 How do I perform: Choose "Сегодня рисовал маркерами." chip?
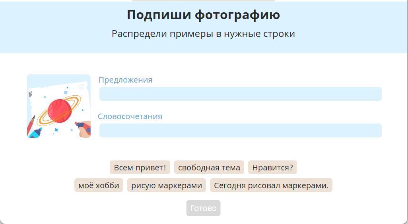(x=271, y=185)
